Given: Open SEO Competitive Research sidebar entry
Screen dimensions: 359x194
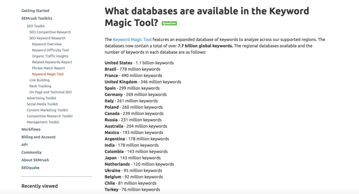Looking at the screenshot, I should tap(50, 32).
